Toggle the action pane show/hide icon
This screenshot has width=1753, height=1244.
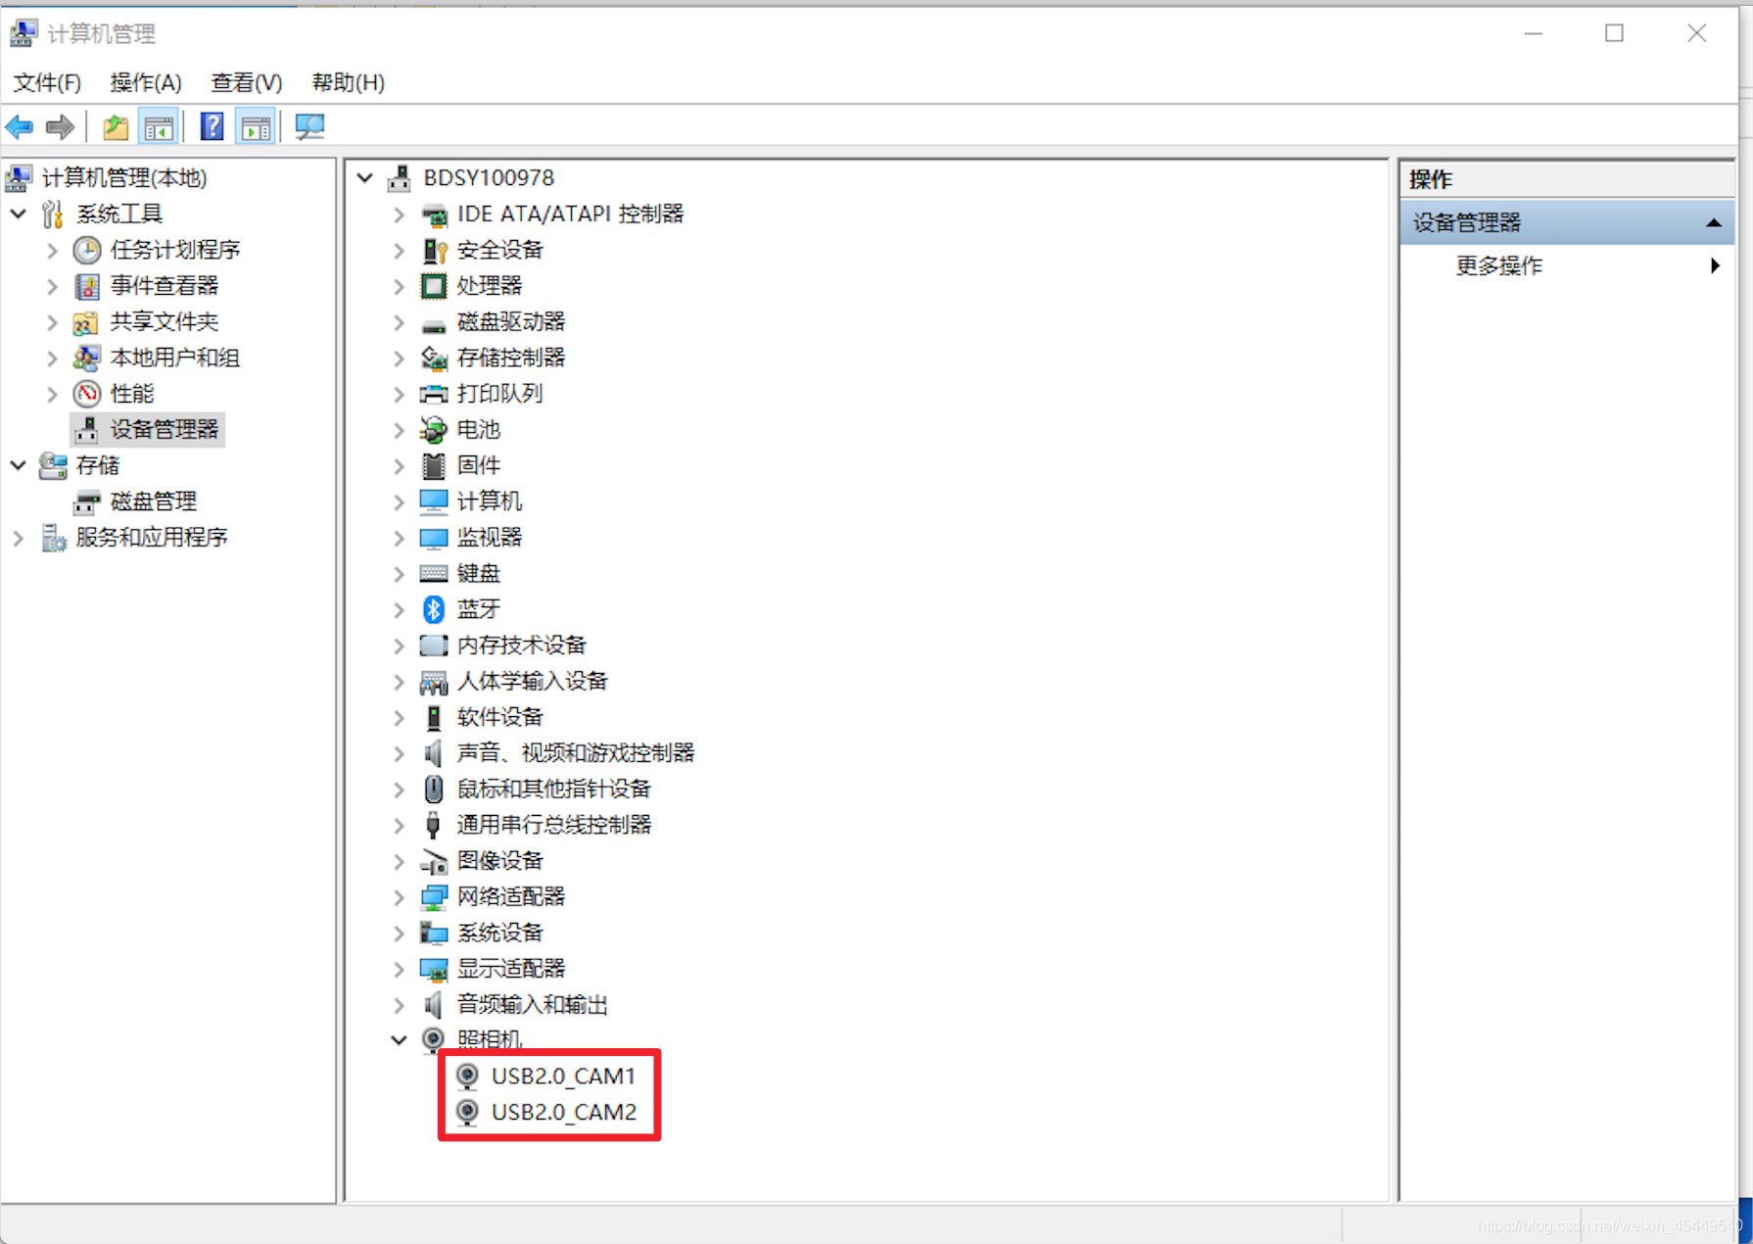pyautogui.click(x=256, y=126)
